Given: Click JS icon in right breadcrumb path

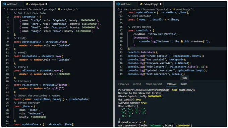Looking at the screenshot, I should tap(173, 9).
